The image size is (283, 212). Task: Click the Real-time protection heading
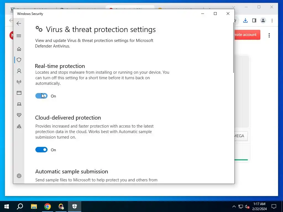coord(60,66)
